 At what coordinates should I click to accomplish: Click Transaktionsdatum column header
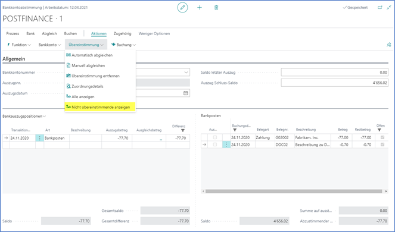tap(20, 130)
